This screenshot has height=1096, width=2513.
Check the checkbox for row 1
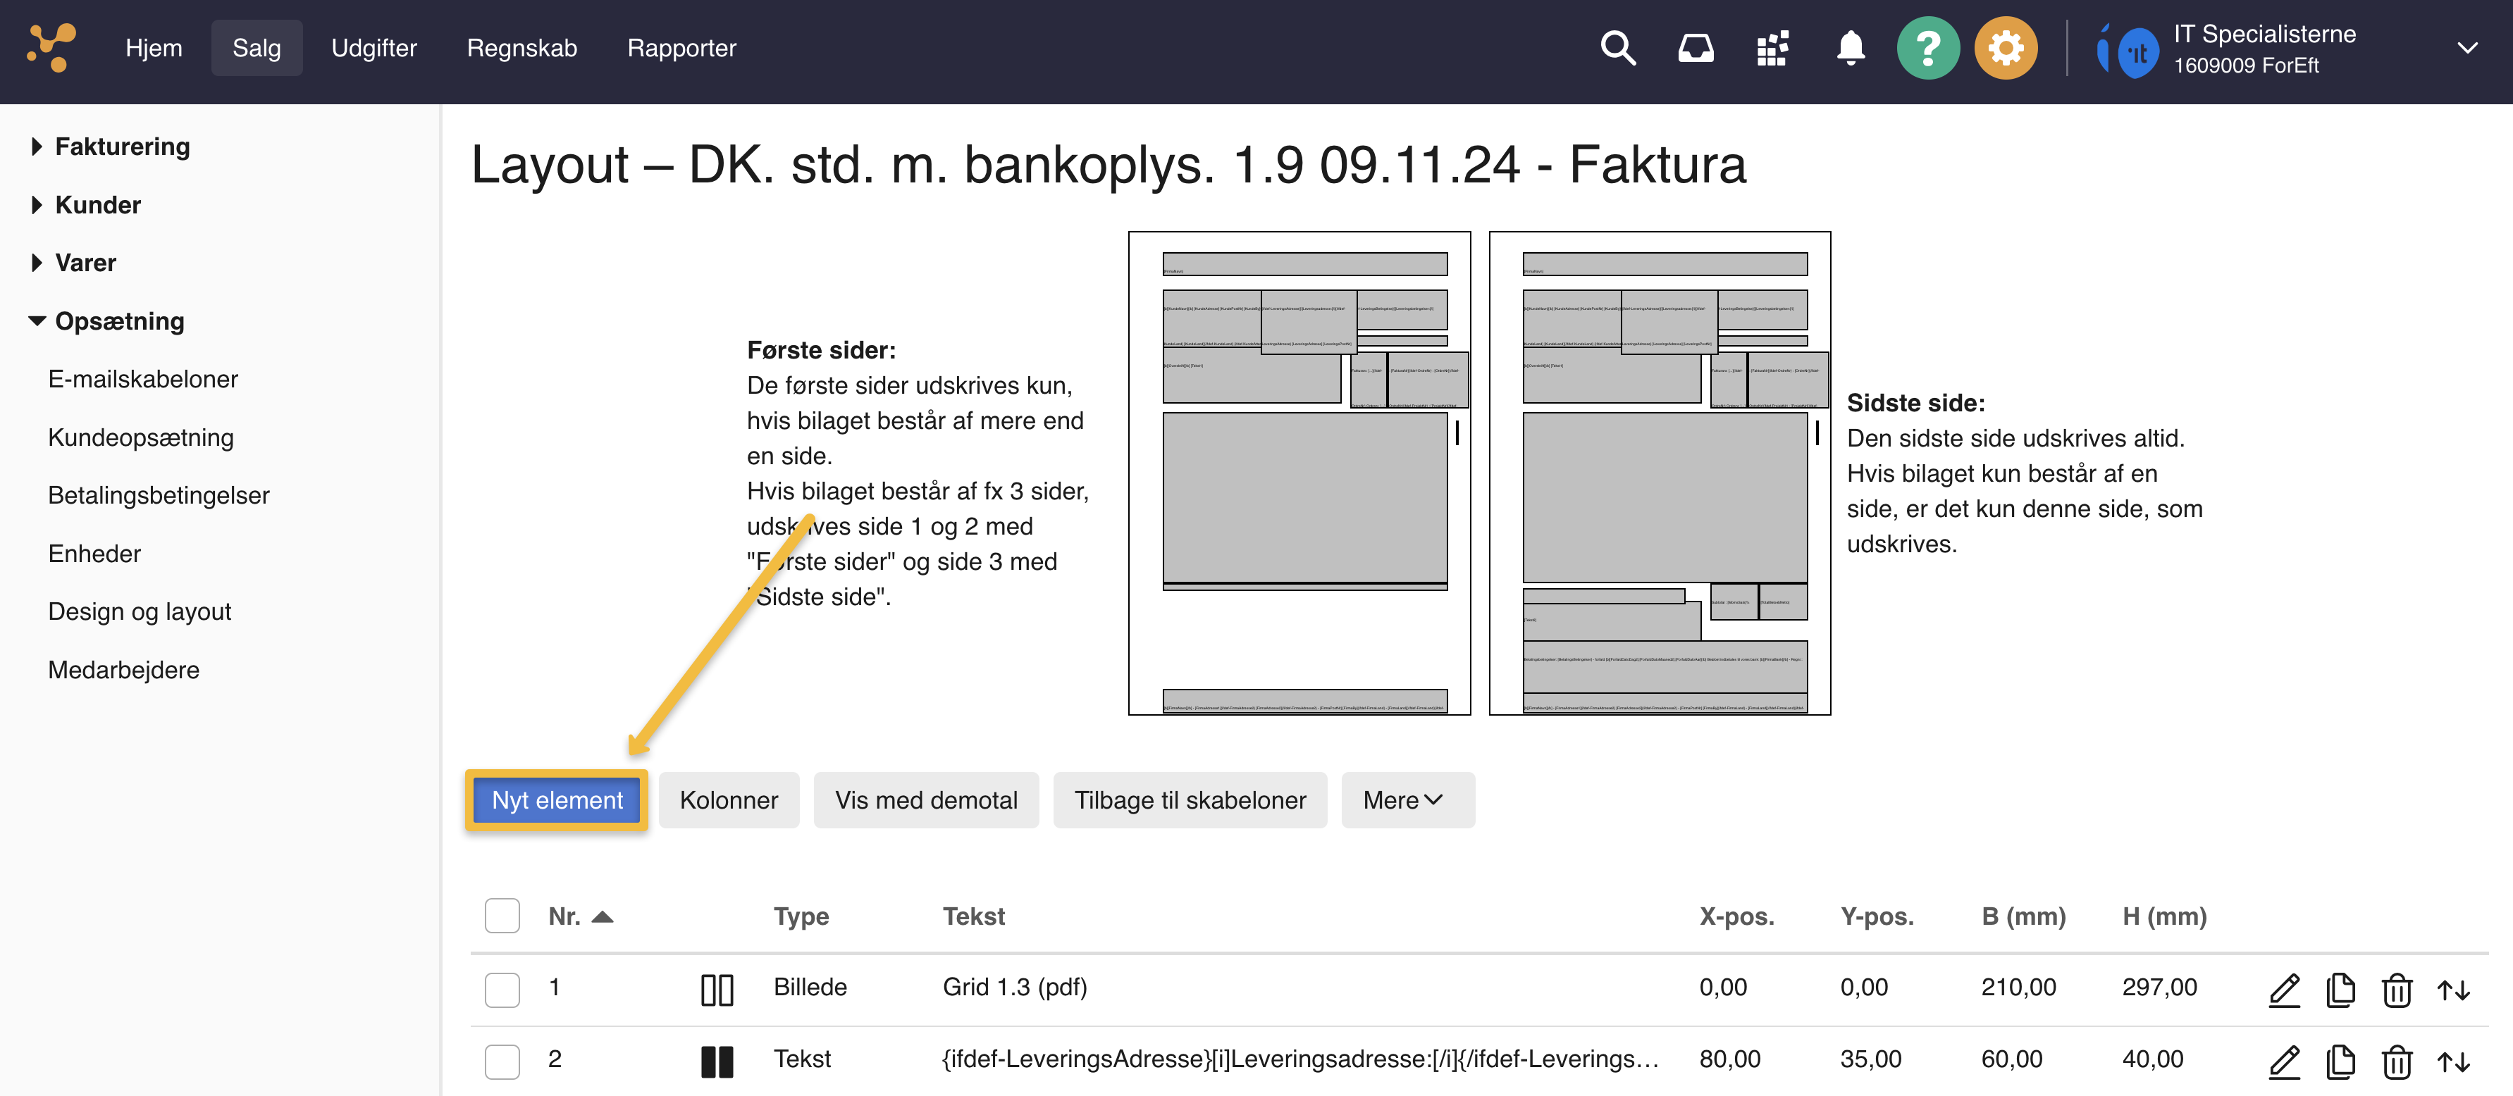click(502, 989)
